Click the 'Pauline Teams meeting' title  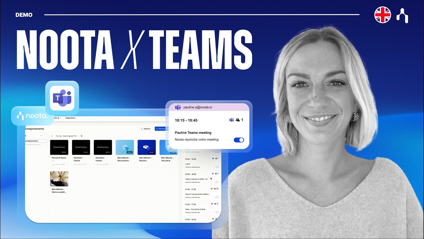(193, 133)
